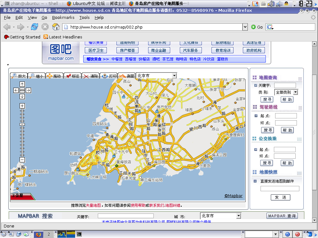Screen dimensions: 318x238
Task: Open the address bar history dropdown arrow
Action: 245,27
